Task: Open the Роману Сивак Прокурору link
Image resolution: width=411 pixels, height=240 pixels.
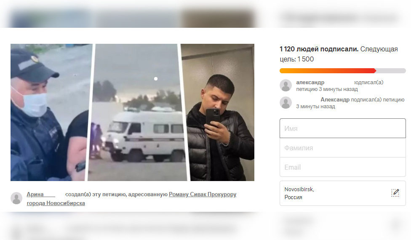Action: (203, 195)
